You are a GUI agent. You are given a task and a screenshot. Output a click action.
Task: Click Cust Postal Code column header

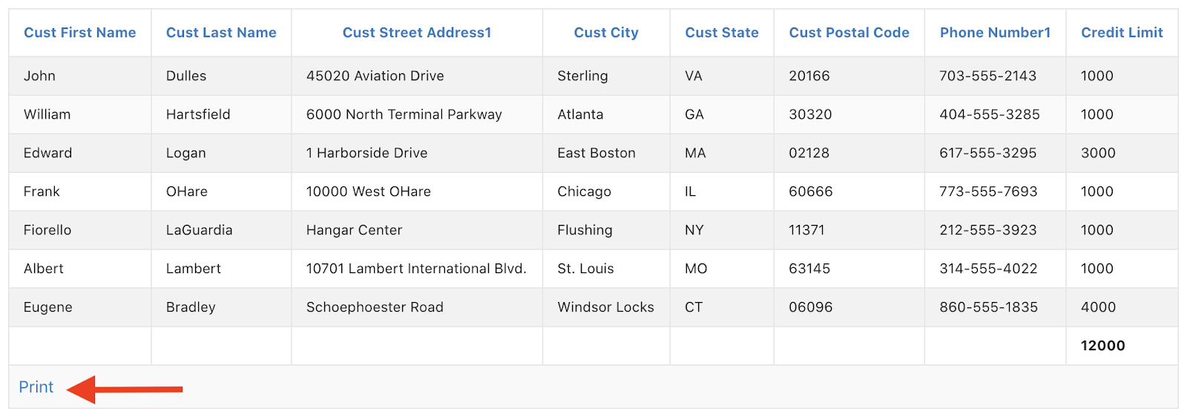[849, 33]
